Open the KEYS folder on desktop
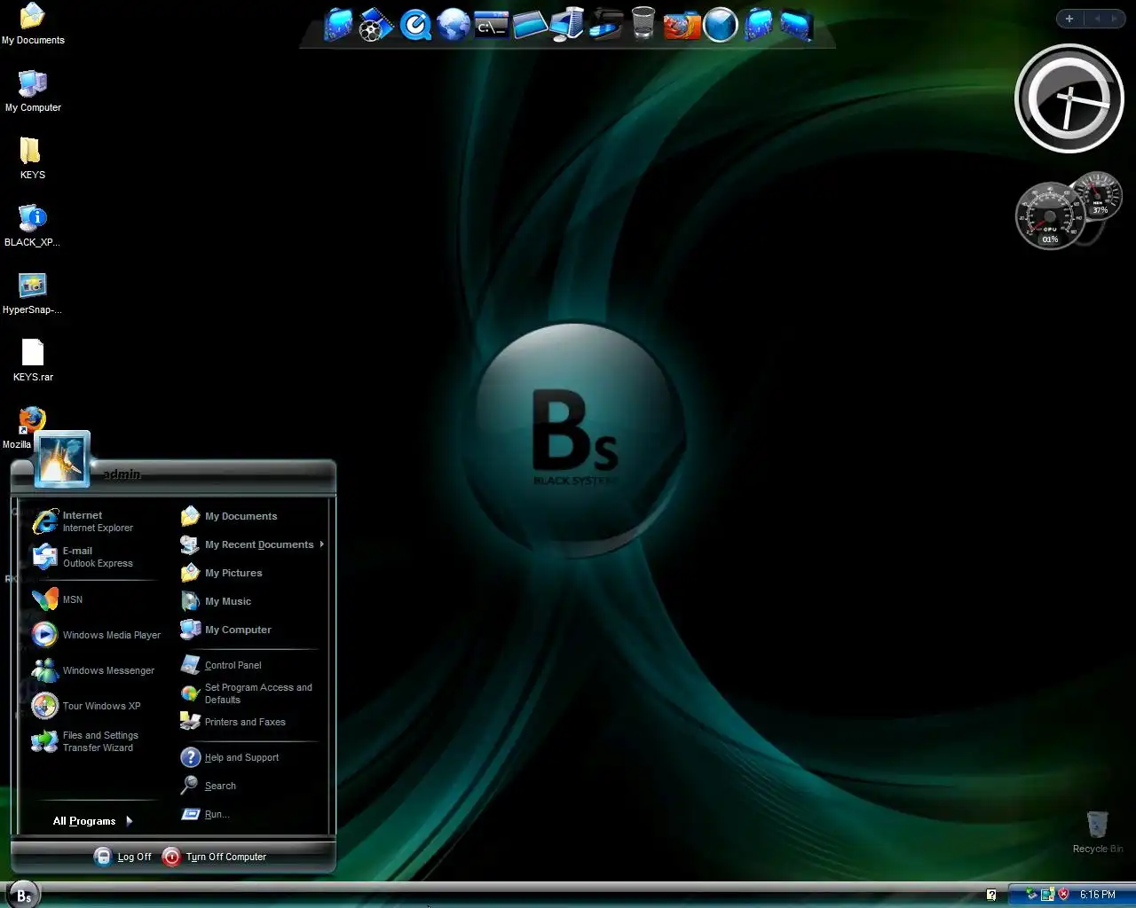 (32, 158)
